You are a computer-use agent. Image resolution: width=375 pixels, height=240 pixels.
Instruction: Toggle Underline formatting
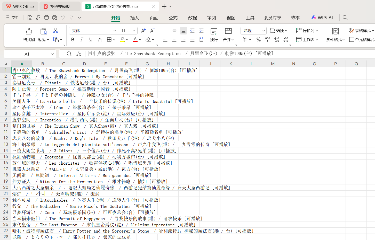tap(91, 40)
